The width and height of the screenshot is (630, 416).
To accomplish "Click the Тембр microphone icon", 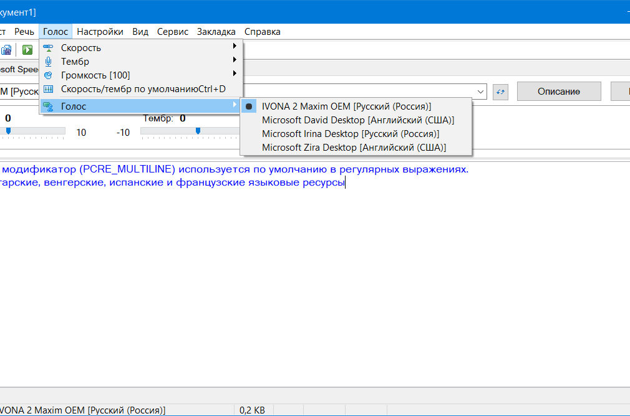I will [48, 62].
